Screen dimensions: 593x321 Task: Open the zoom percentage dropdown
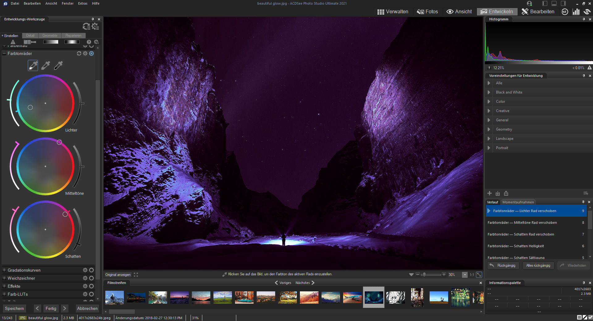tap(465, 275)
